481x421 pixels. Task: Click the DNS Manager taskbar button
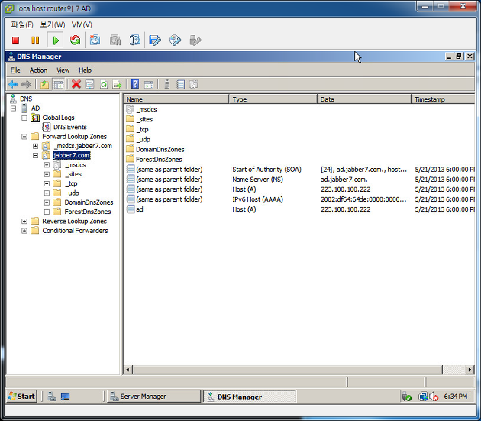tap(250, 397)
